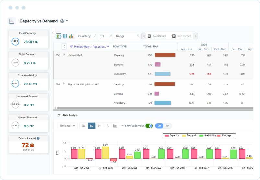Click Digital Marketing Executive 1.37 demand cell
The height and width of the screenshot is (180, 260).
pyautogui.click(x=192, y=94)
